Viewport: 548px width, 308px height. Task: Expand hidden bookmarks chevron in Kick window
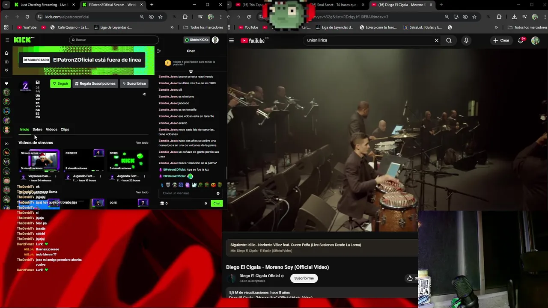(172, 27)
